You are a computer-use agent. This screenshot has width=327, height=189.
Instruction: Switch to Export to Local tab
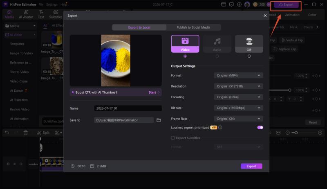(x=139, y=27)
